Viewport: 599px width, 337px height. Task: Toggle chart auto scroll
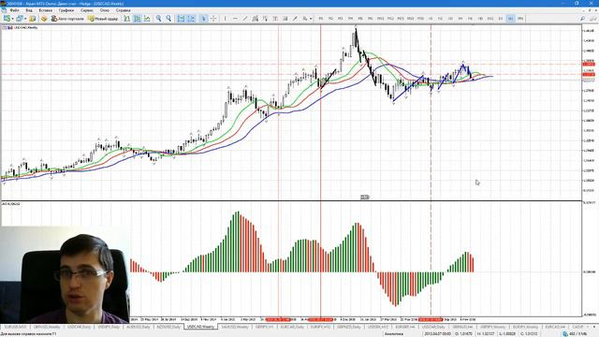pos(181,19)
